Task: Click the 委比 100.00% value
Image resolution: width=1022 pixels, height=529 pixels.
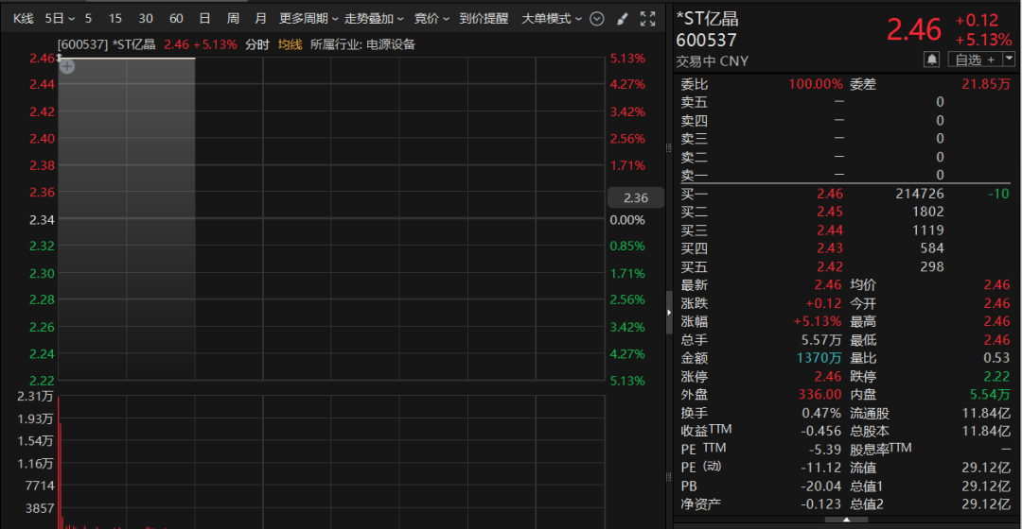Action: pos(816,84)
